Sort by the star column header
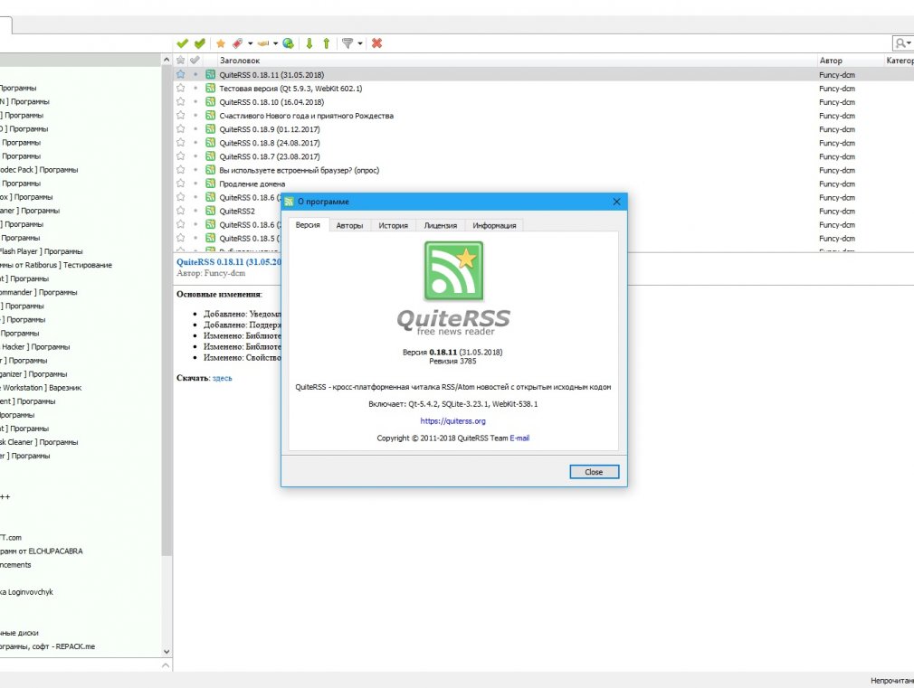Screen dimensions: 914x688 coord(181,60)
